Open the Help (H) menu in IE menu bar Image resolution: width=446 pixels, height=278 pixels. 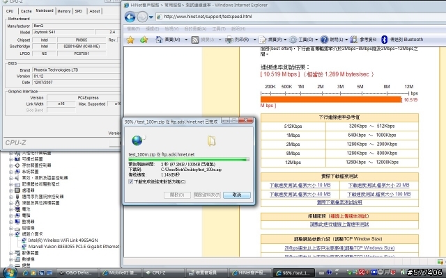coord(238,28)
